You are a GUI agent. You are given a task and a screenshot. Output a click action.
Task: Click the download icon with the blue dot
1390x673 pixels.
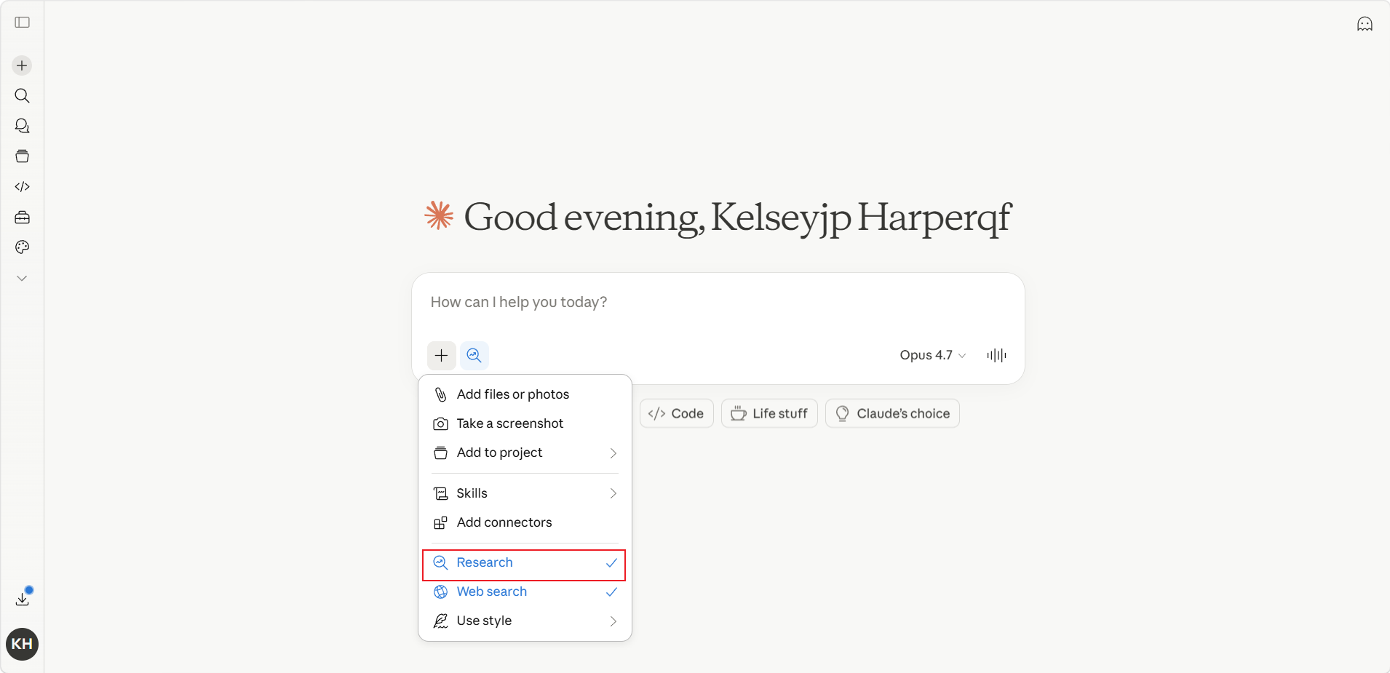[23, 598]
